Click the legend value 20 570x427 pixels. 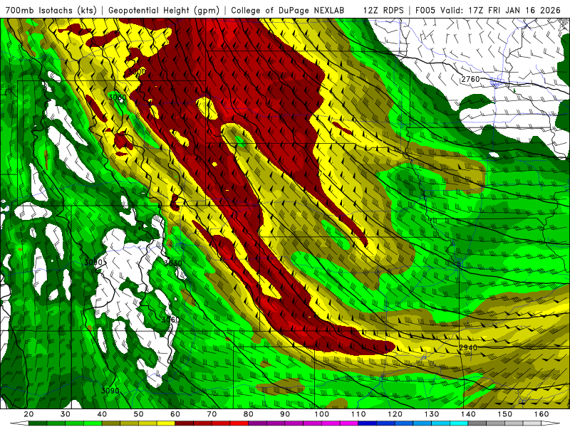(28, 414)
